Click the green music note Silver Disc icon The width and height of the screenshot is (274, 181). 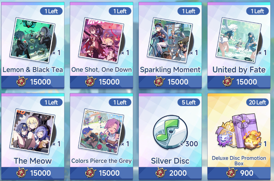(170, 132)
